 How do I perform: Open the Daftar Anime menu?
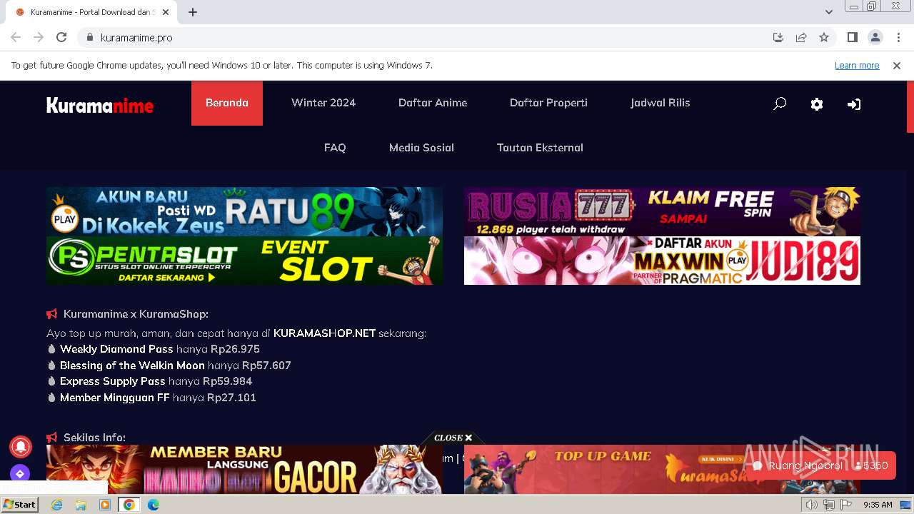coord(433,103)
